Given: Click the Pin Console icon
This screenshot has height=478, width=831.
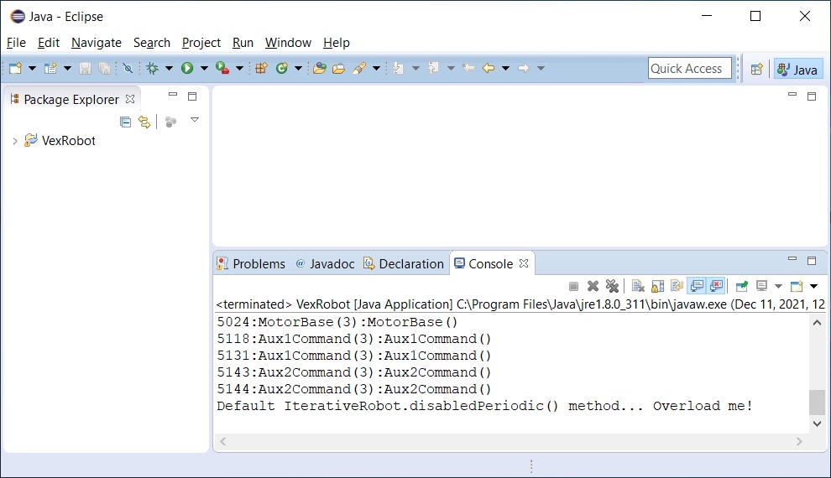Looking at the screenshot, I should (742, 286).
